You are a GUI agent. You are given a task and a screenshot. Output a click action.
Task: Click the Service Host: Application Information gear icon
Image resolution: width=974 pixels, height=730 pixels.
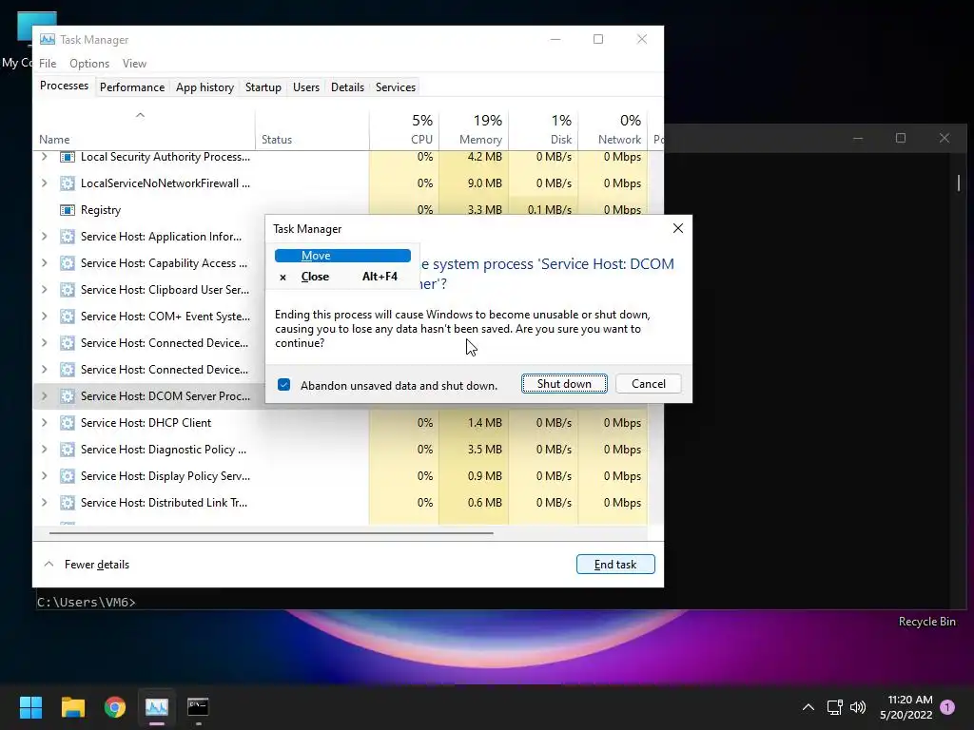click(x=68, y=237)
